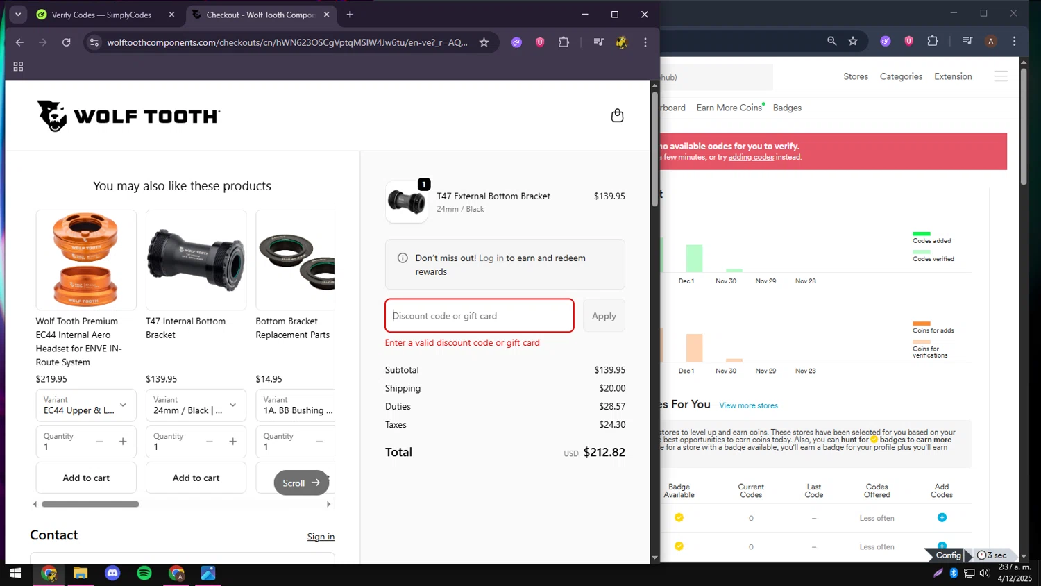Click the zoom magnifier icon in back window
Viewport: 1041px width, 586px height.
(x=831, y=41)
